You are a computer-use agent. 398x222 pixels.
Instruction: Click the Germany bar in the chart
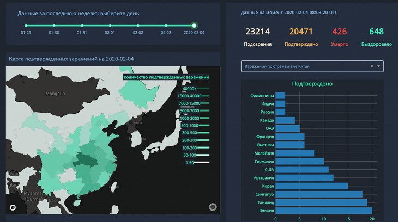tap(299, 161)
